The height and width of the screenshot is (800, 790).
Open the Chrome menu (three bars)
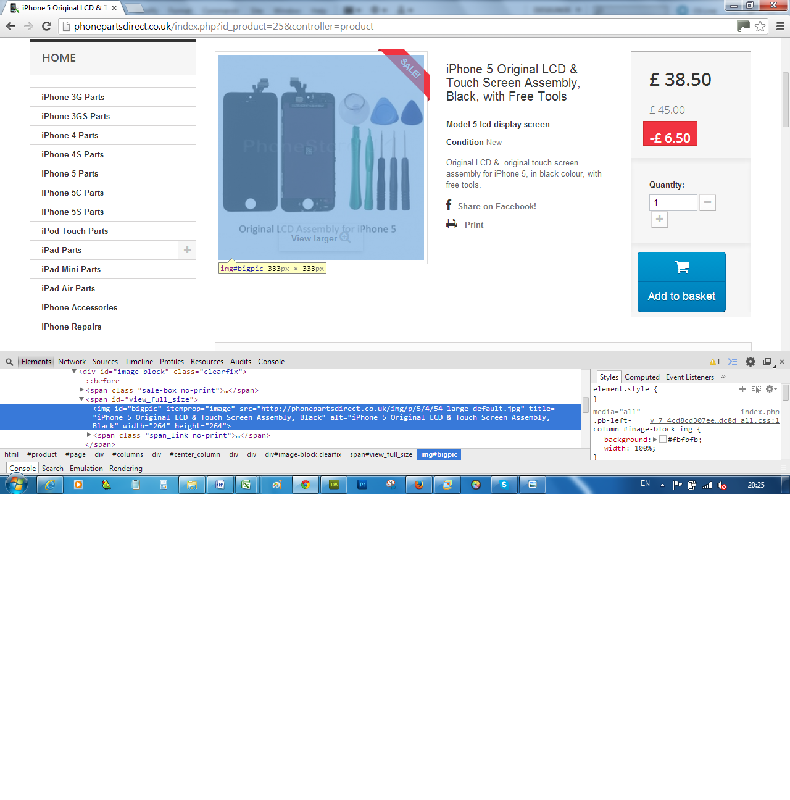(x=780, y=26)
